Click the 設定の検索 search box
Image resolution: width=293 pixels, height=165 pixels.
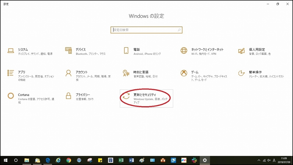[x=146, y=30]
